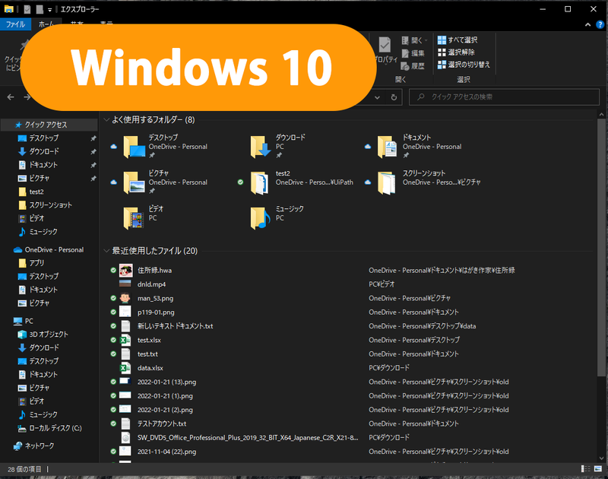Select the 住所録.hwa file thumbnail
The height and width of the screenshot is (479, 608).
point(125,271)
